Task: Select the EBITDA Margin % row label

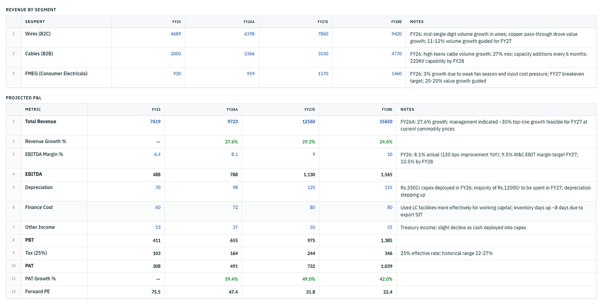Action: (x=44, y=154)
